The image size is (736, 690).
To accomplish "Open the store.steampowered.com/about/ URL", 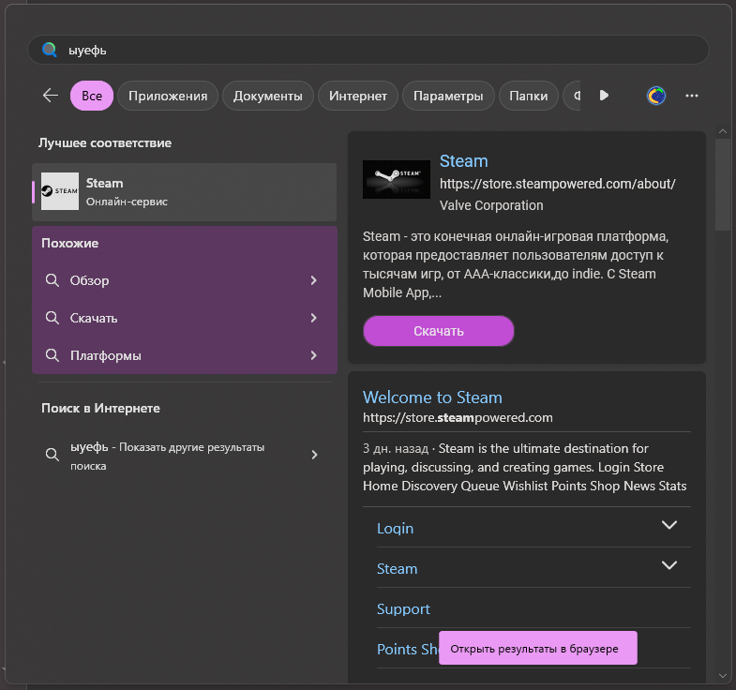I will click(x=557, y=184).
